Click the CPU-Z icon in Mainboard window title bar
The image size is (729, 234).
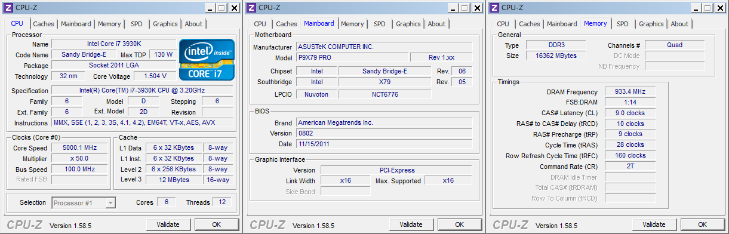tap(251, 7)
